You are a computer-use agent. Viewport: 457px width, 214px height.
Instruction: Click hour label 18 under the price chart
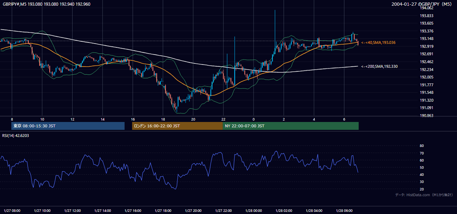[x=163, y=119]
